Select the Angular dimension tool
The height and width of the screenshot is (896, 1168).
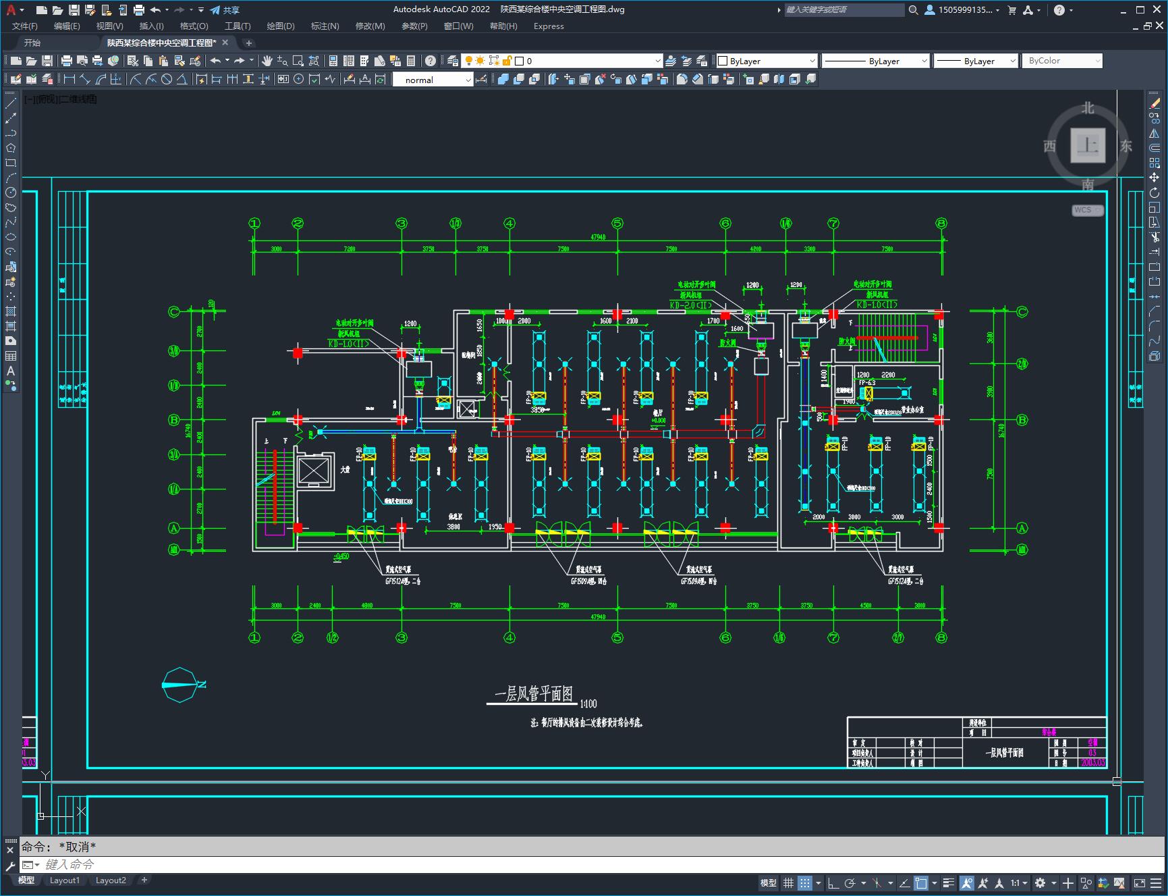click(182, 80)
